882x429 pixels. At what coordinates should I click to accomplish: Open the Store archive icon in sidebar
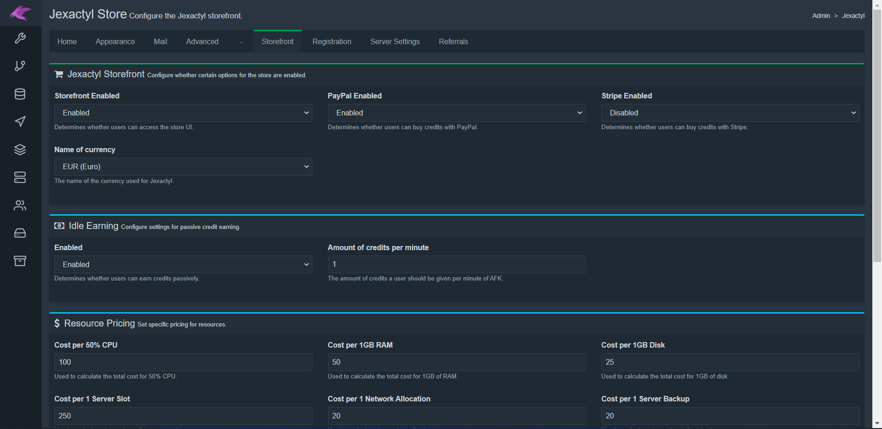tap(20, 261)
